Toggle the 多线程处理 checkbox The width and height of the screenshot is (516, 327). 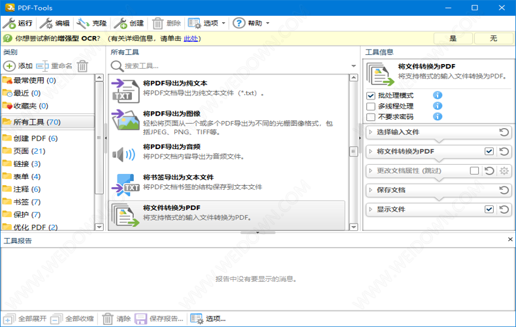371,107
